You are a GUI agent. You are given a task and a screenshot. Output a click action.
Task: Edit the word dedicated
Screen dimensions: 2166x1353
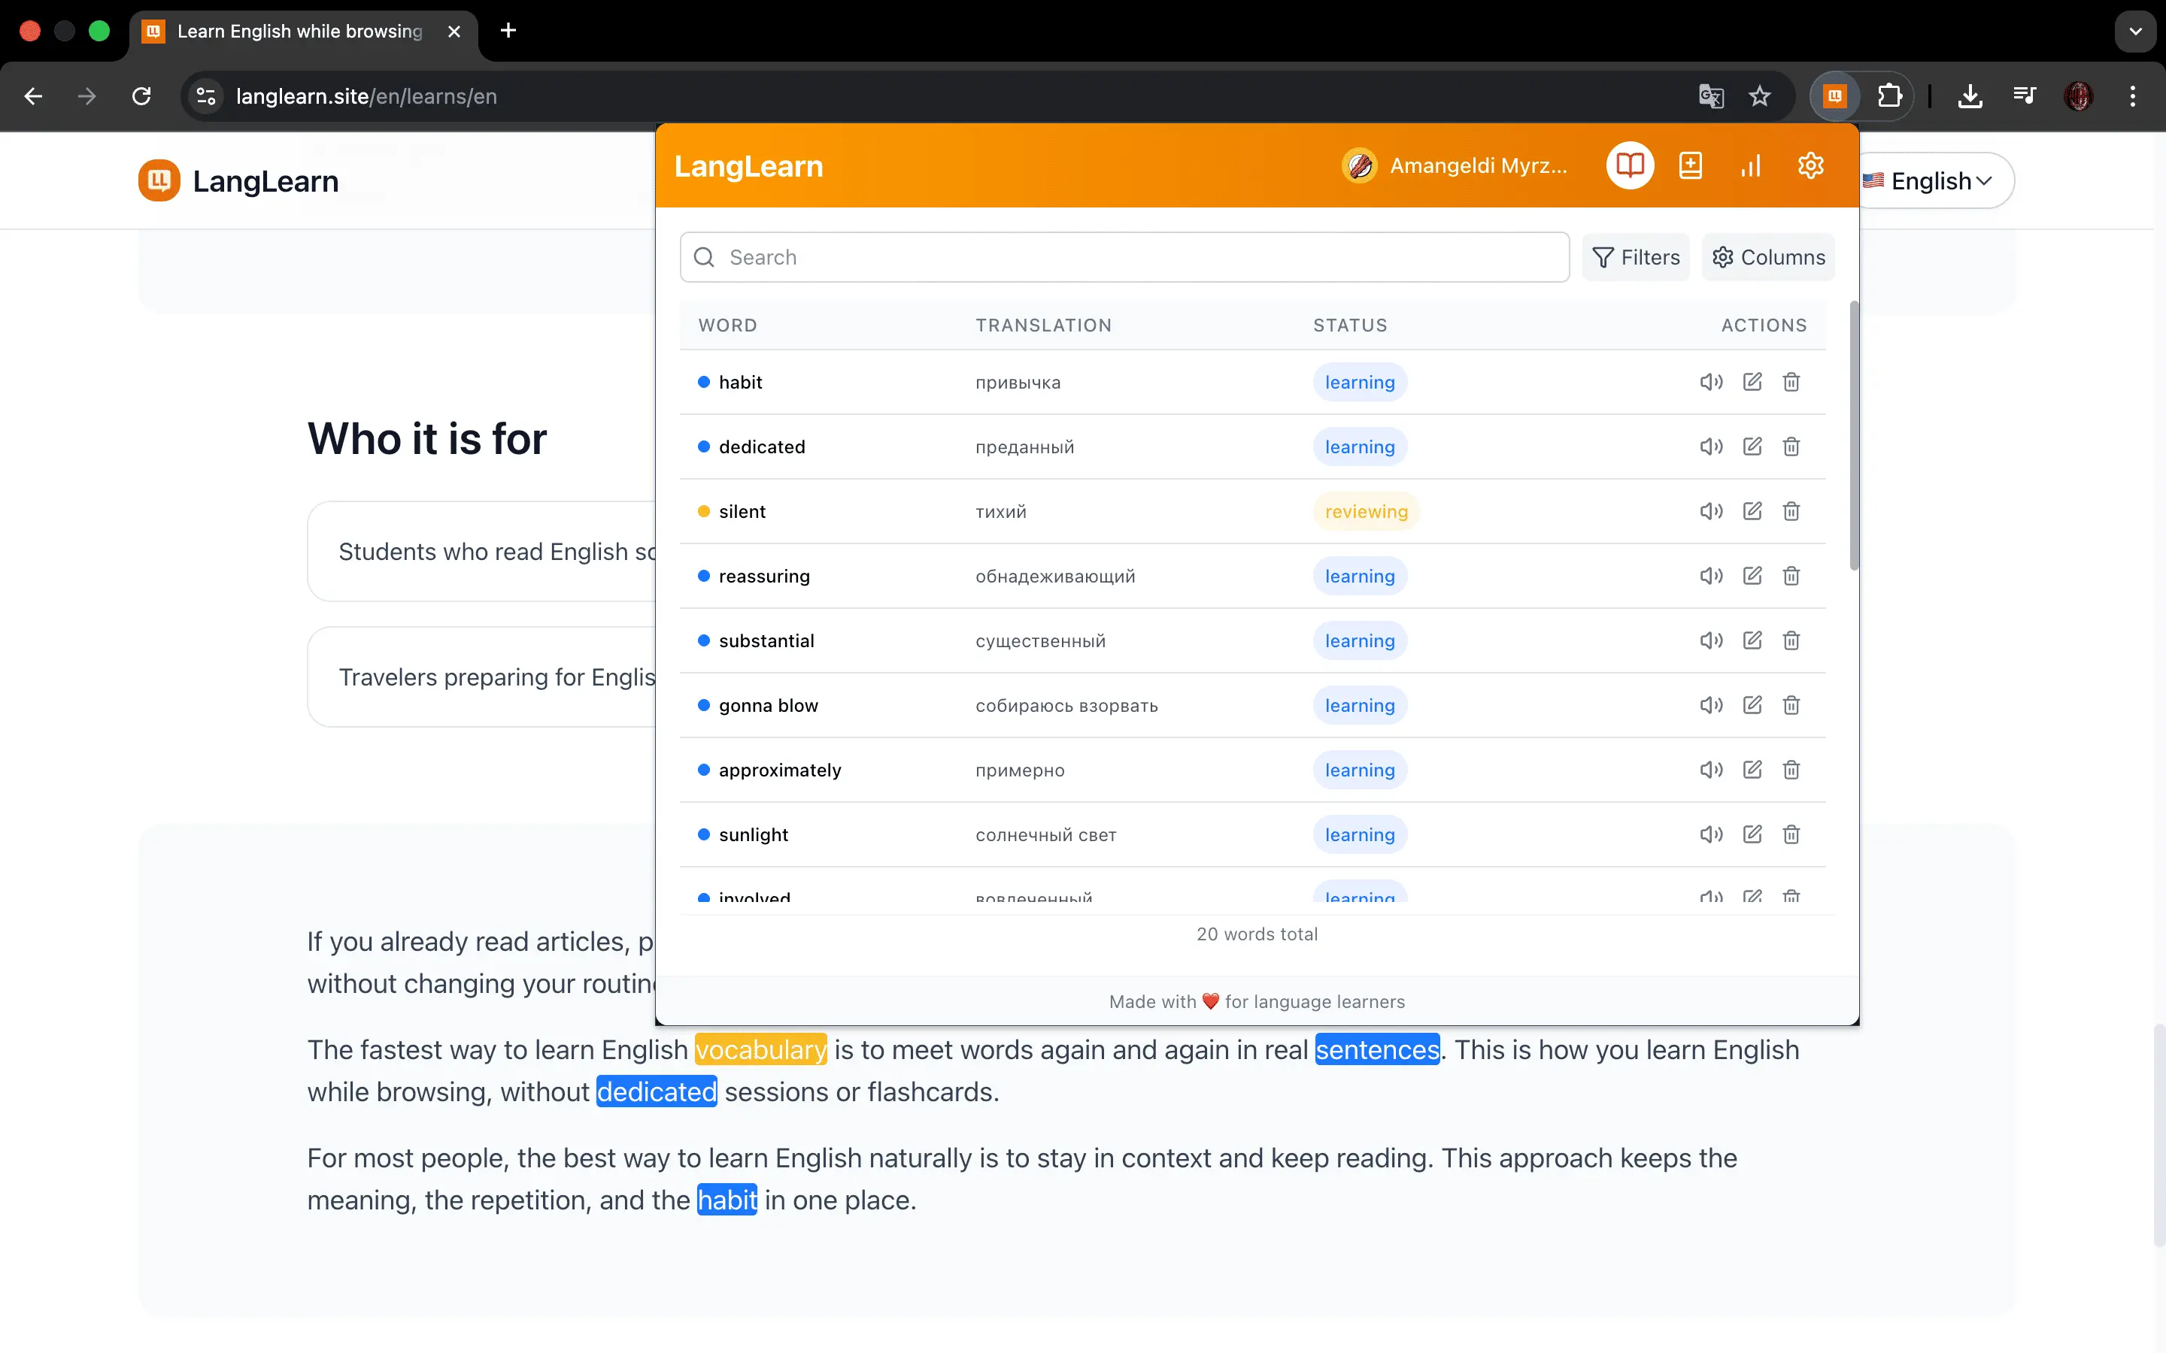point(1752,446)
